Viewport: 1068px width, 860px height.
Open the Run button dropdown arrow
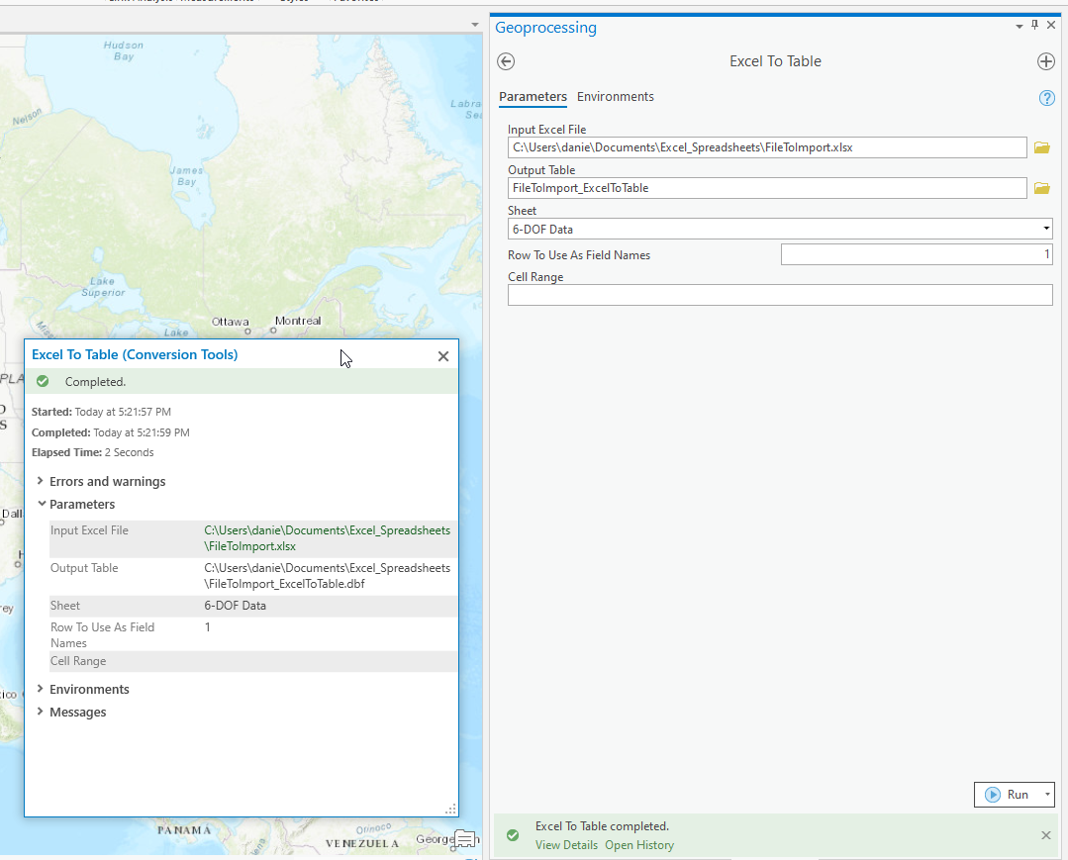coord(1046,794)
